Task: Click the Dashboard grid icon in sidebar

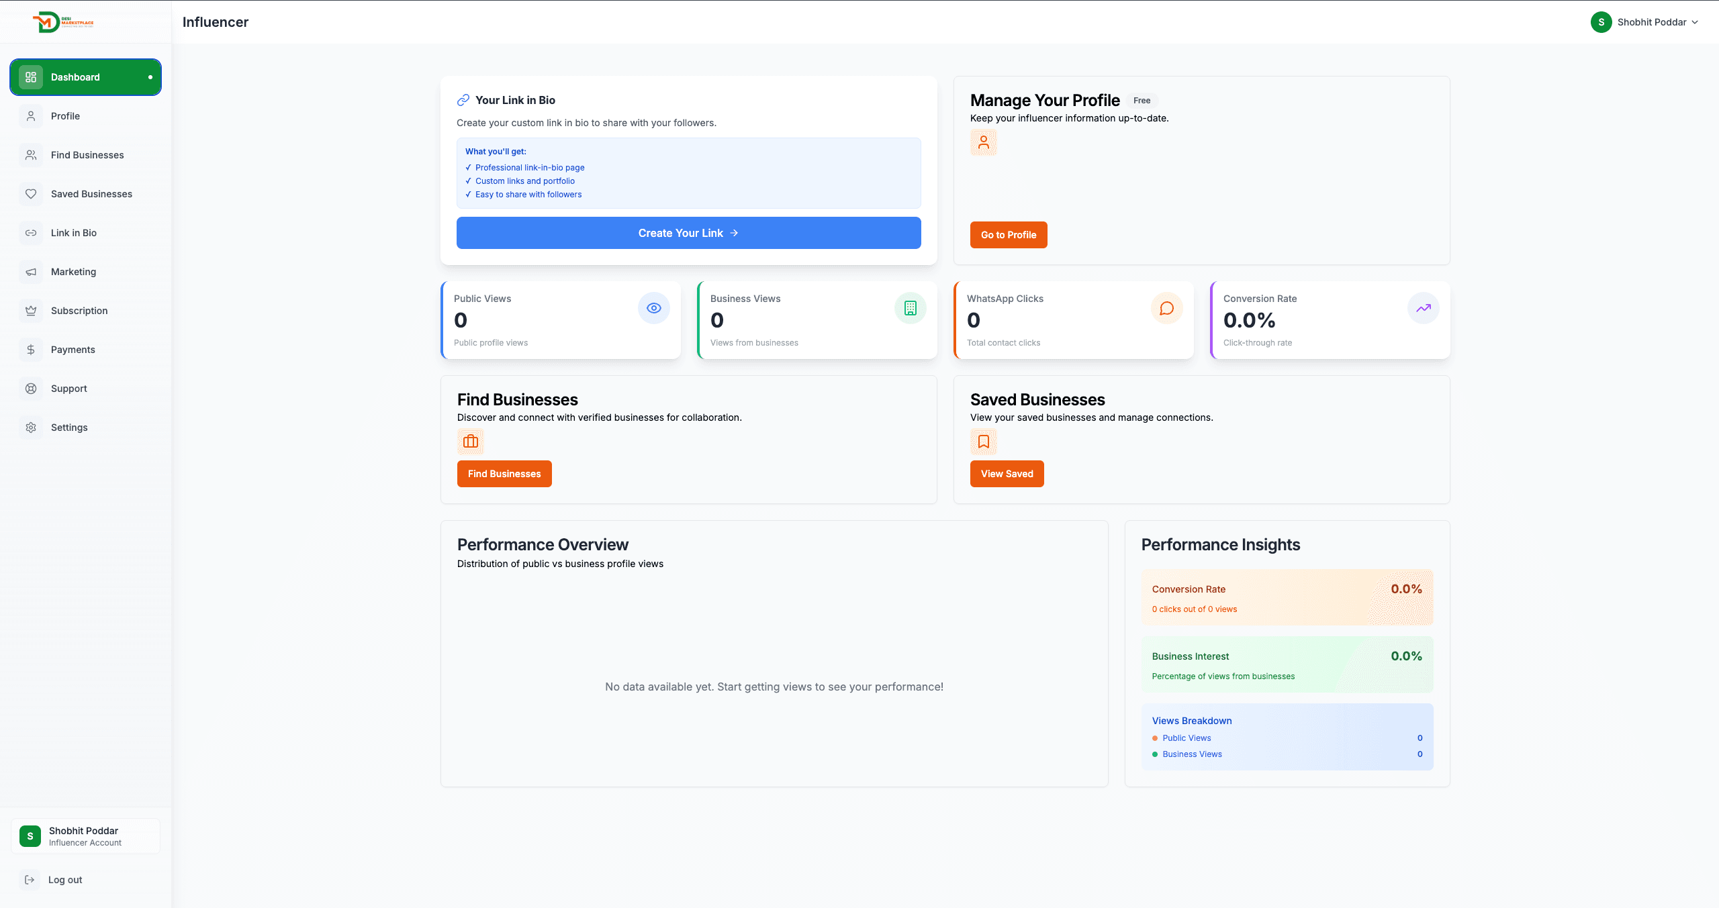Action: coord(31,77)
